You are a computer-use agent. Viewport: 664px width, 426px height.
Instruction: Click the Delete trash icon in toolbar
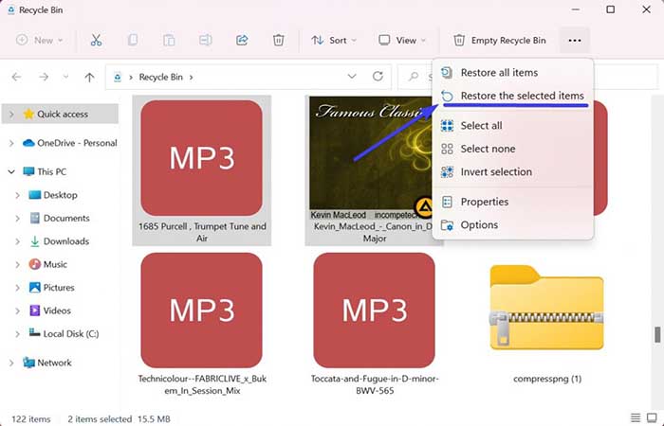(278, 40)
